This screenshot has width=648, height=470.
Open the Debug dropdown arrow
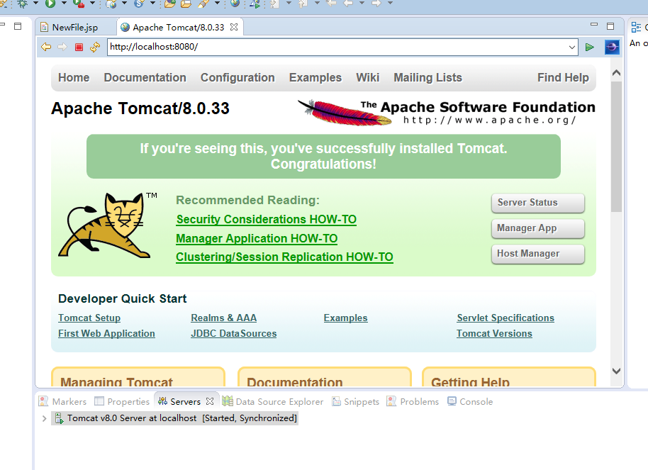click(35, 4)
